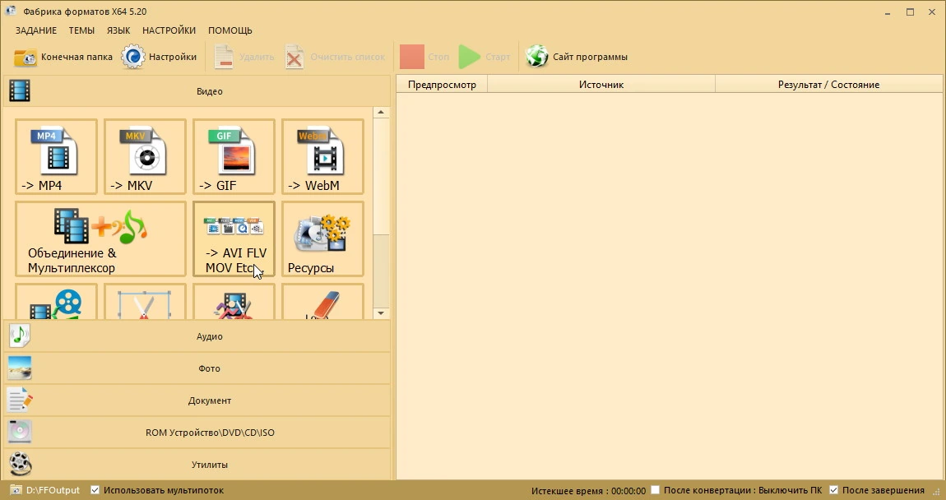Click the Источник column header
The height and width of the screenshot is (500, 946).
pos(601,85)
